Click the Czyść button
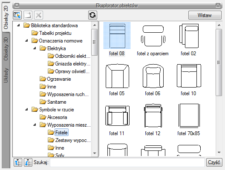225x170 pixels. (214, 162)
